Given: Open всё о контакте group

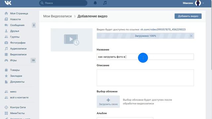Looking at the screenshot, I should pyautogui.click(x=19, y=98).
